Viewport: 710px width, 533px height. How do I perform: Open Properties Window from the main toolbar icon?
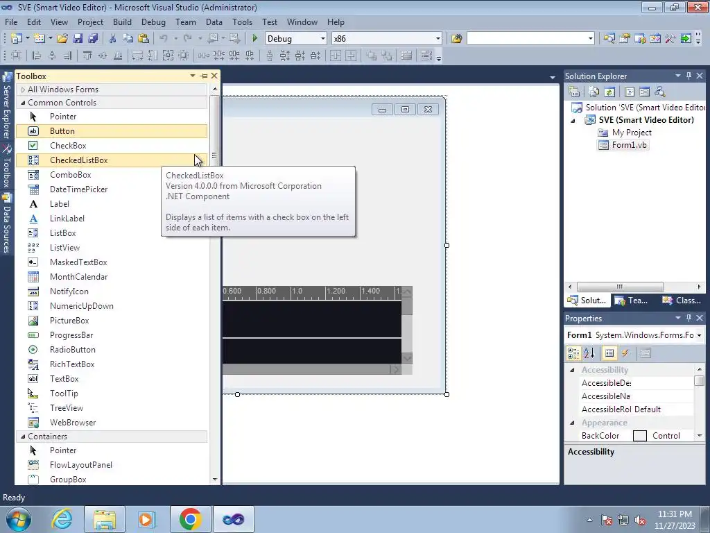(x=625, y=39)
